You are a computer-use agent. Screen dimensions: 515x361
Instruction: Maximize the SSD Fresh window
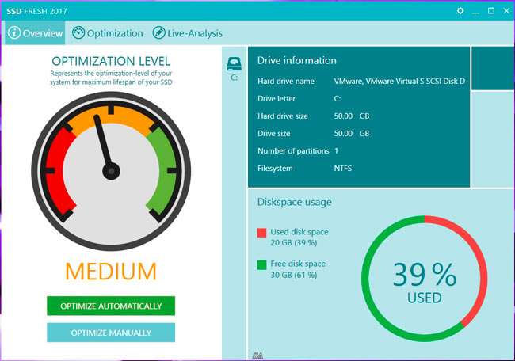491,11
